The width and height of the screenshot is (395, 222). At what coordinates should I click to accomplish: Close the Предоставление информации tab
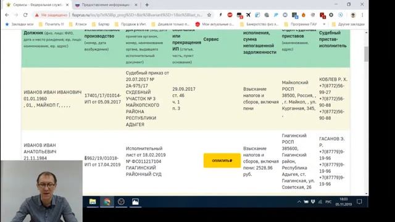pyautogui.click(x=136, y=5)
